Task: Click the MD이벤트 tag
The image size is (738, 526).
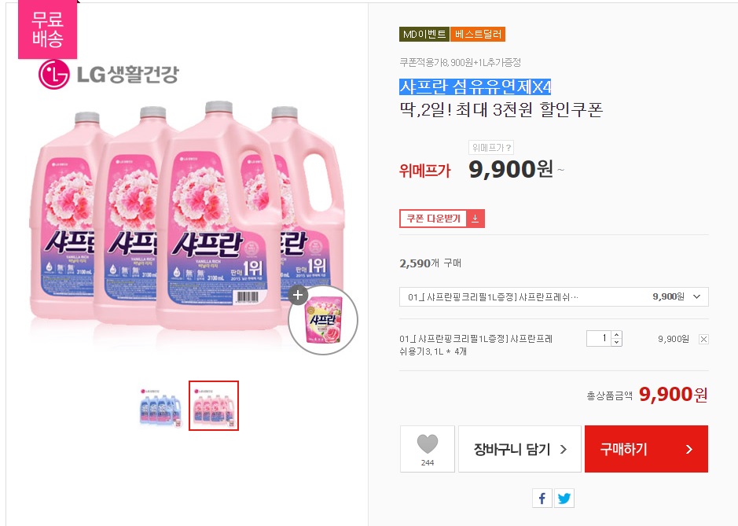Action: pos(424,34)
